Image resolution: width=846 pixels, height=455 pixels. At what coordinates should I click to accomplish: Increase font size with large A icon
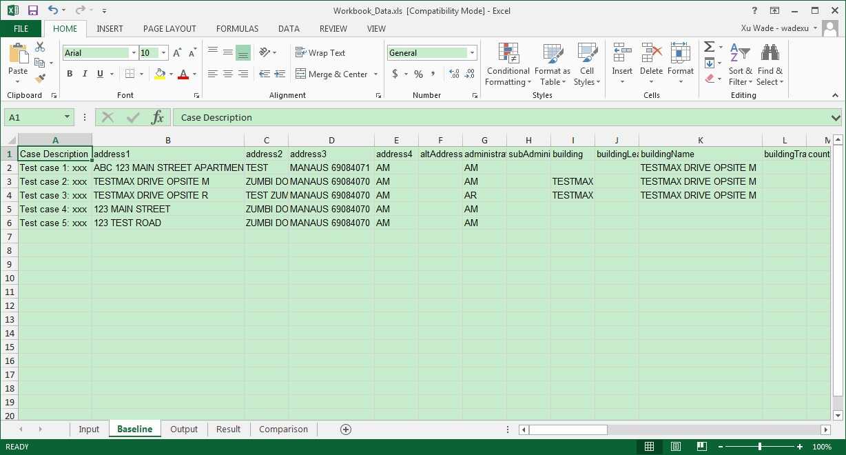pyautogui.click(x=177, y=53)
